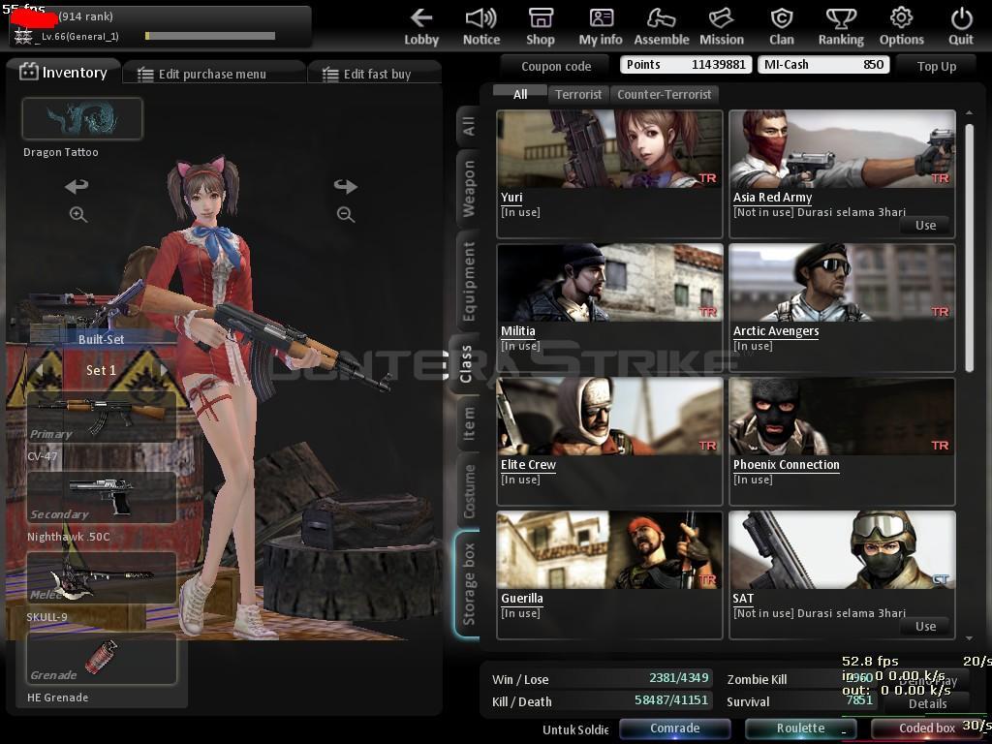Open Edit purchase menu tab
Image resolution: width=992 pixels, height=744 pixels.
pyautogui.click(x=212, y=74)
